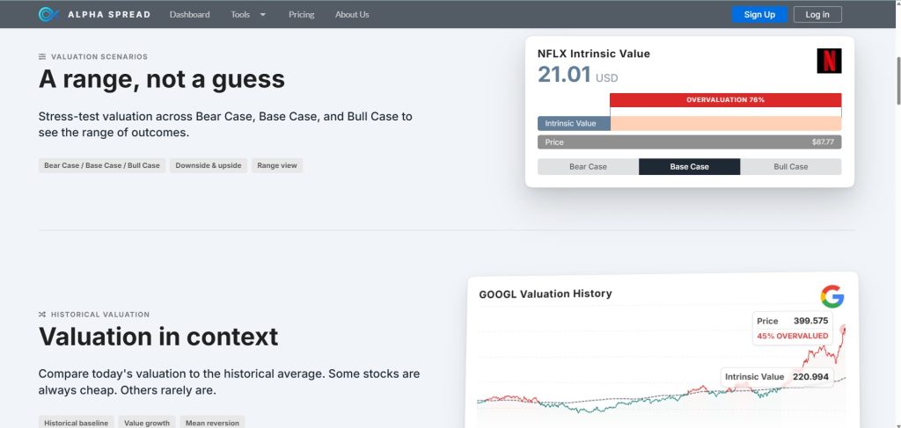Click the "Valuation in context" heading
The image size is (901, 428).
pyautogui.click(x=158, y=337)
